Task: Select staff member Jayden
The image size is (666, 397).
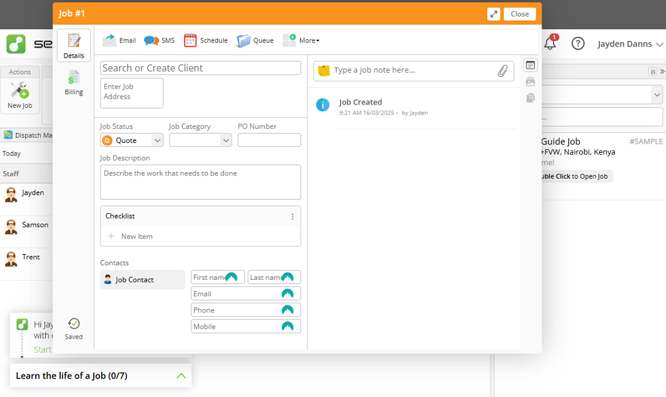Action: [25, 195]
